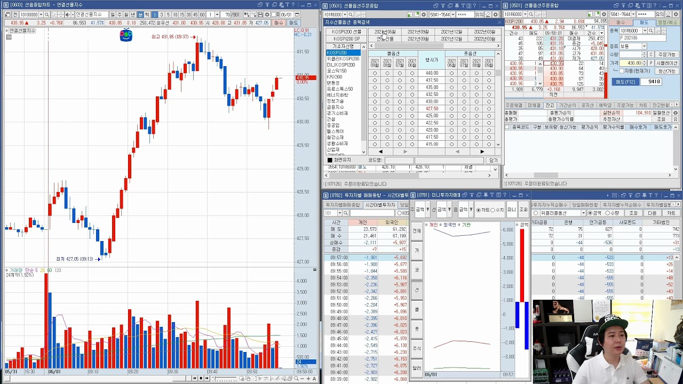Image resolution: width=683 pixels, height=384 pixels.
Task: Click the settings gear icon in right order window toolbar
Action: pyautogui.click(x=676, y=14)
